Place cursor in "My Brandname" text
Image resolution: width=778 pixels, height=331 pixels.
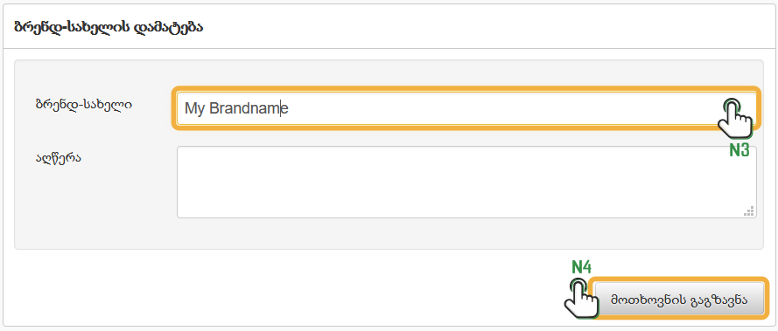click(x=236, y=108)
